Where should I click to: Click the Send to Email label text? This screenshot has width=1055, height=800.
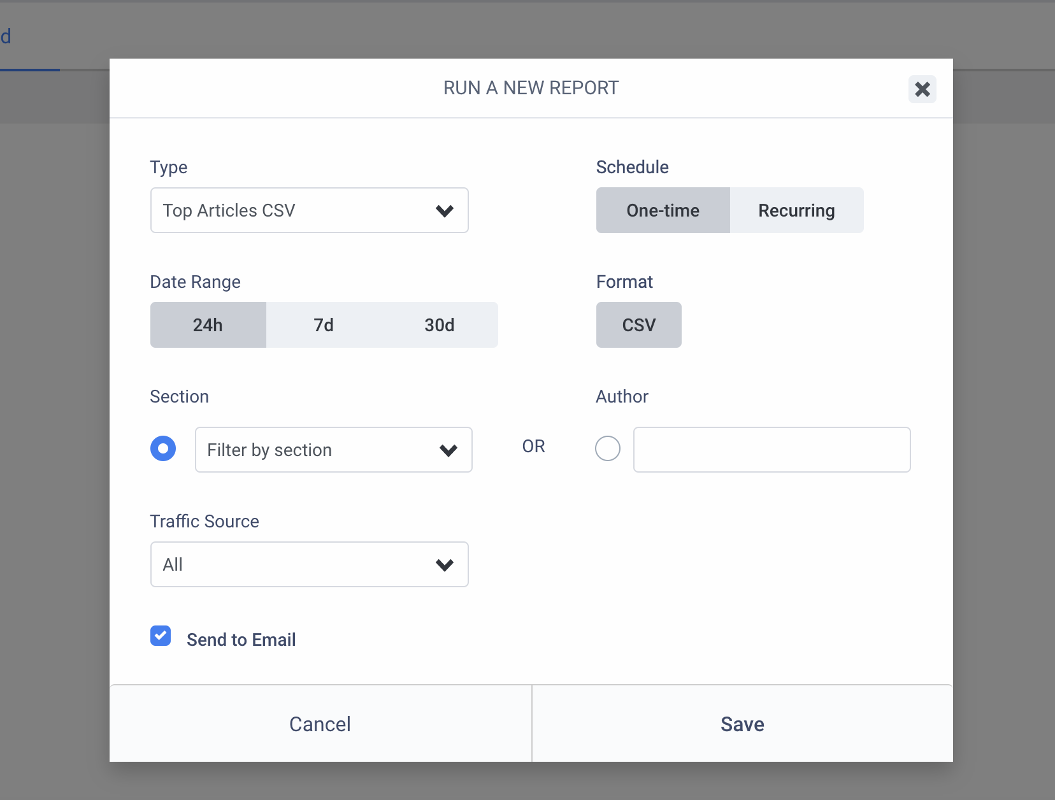tap(241, 639)
